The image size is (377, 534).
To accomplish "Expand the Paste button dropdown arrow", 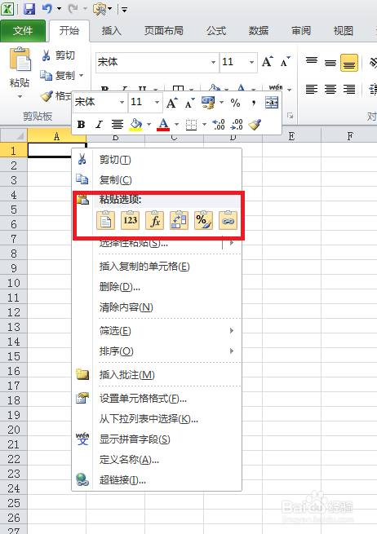I will coord(20,97).
